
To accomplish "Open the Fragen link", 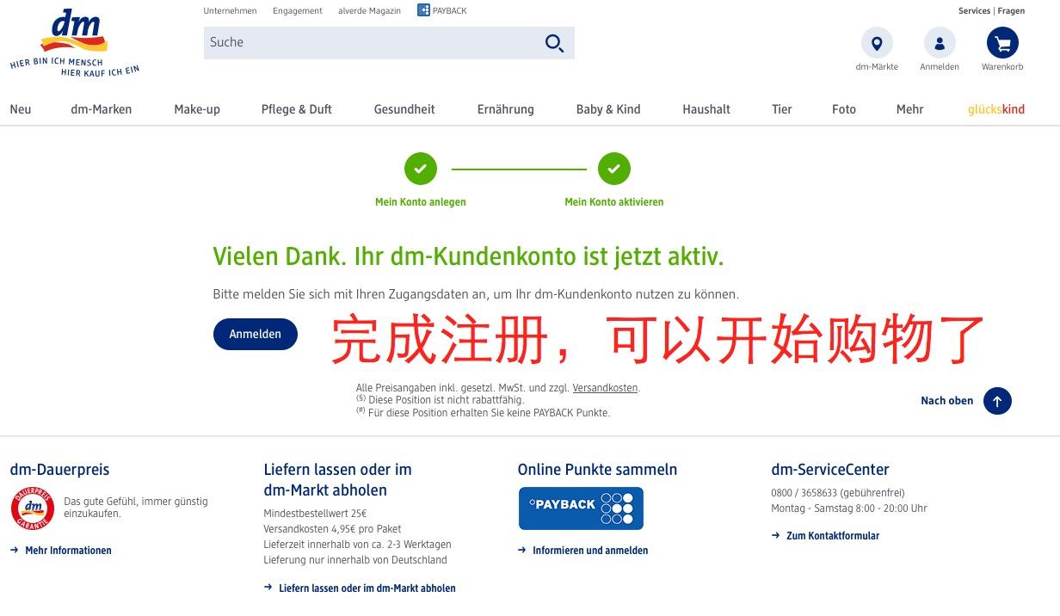I will click(1011, 11).
